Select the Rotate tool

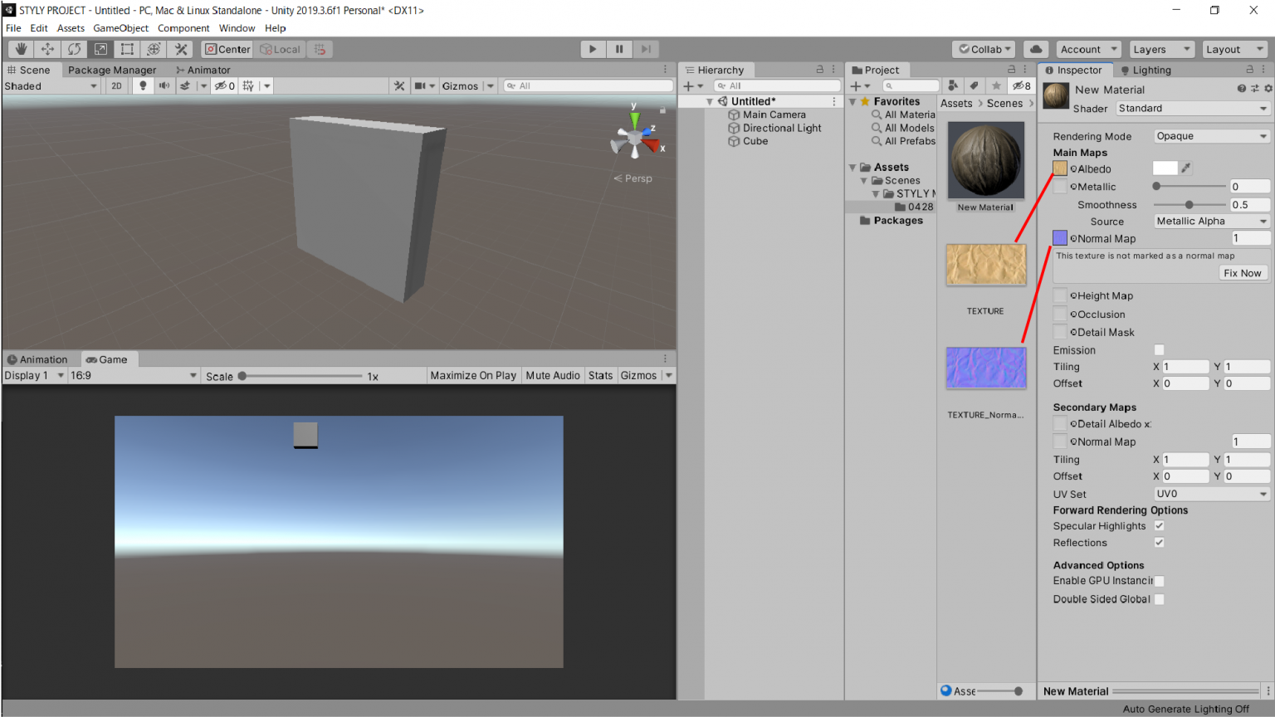[74, 49]
